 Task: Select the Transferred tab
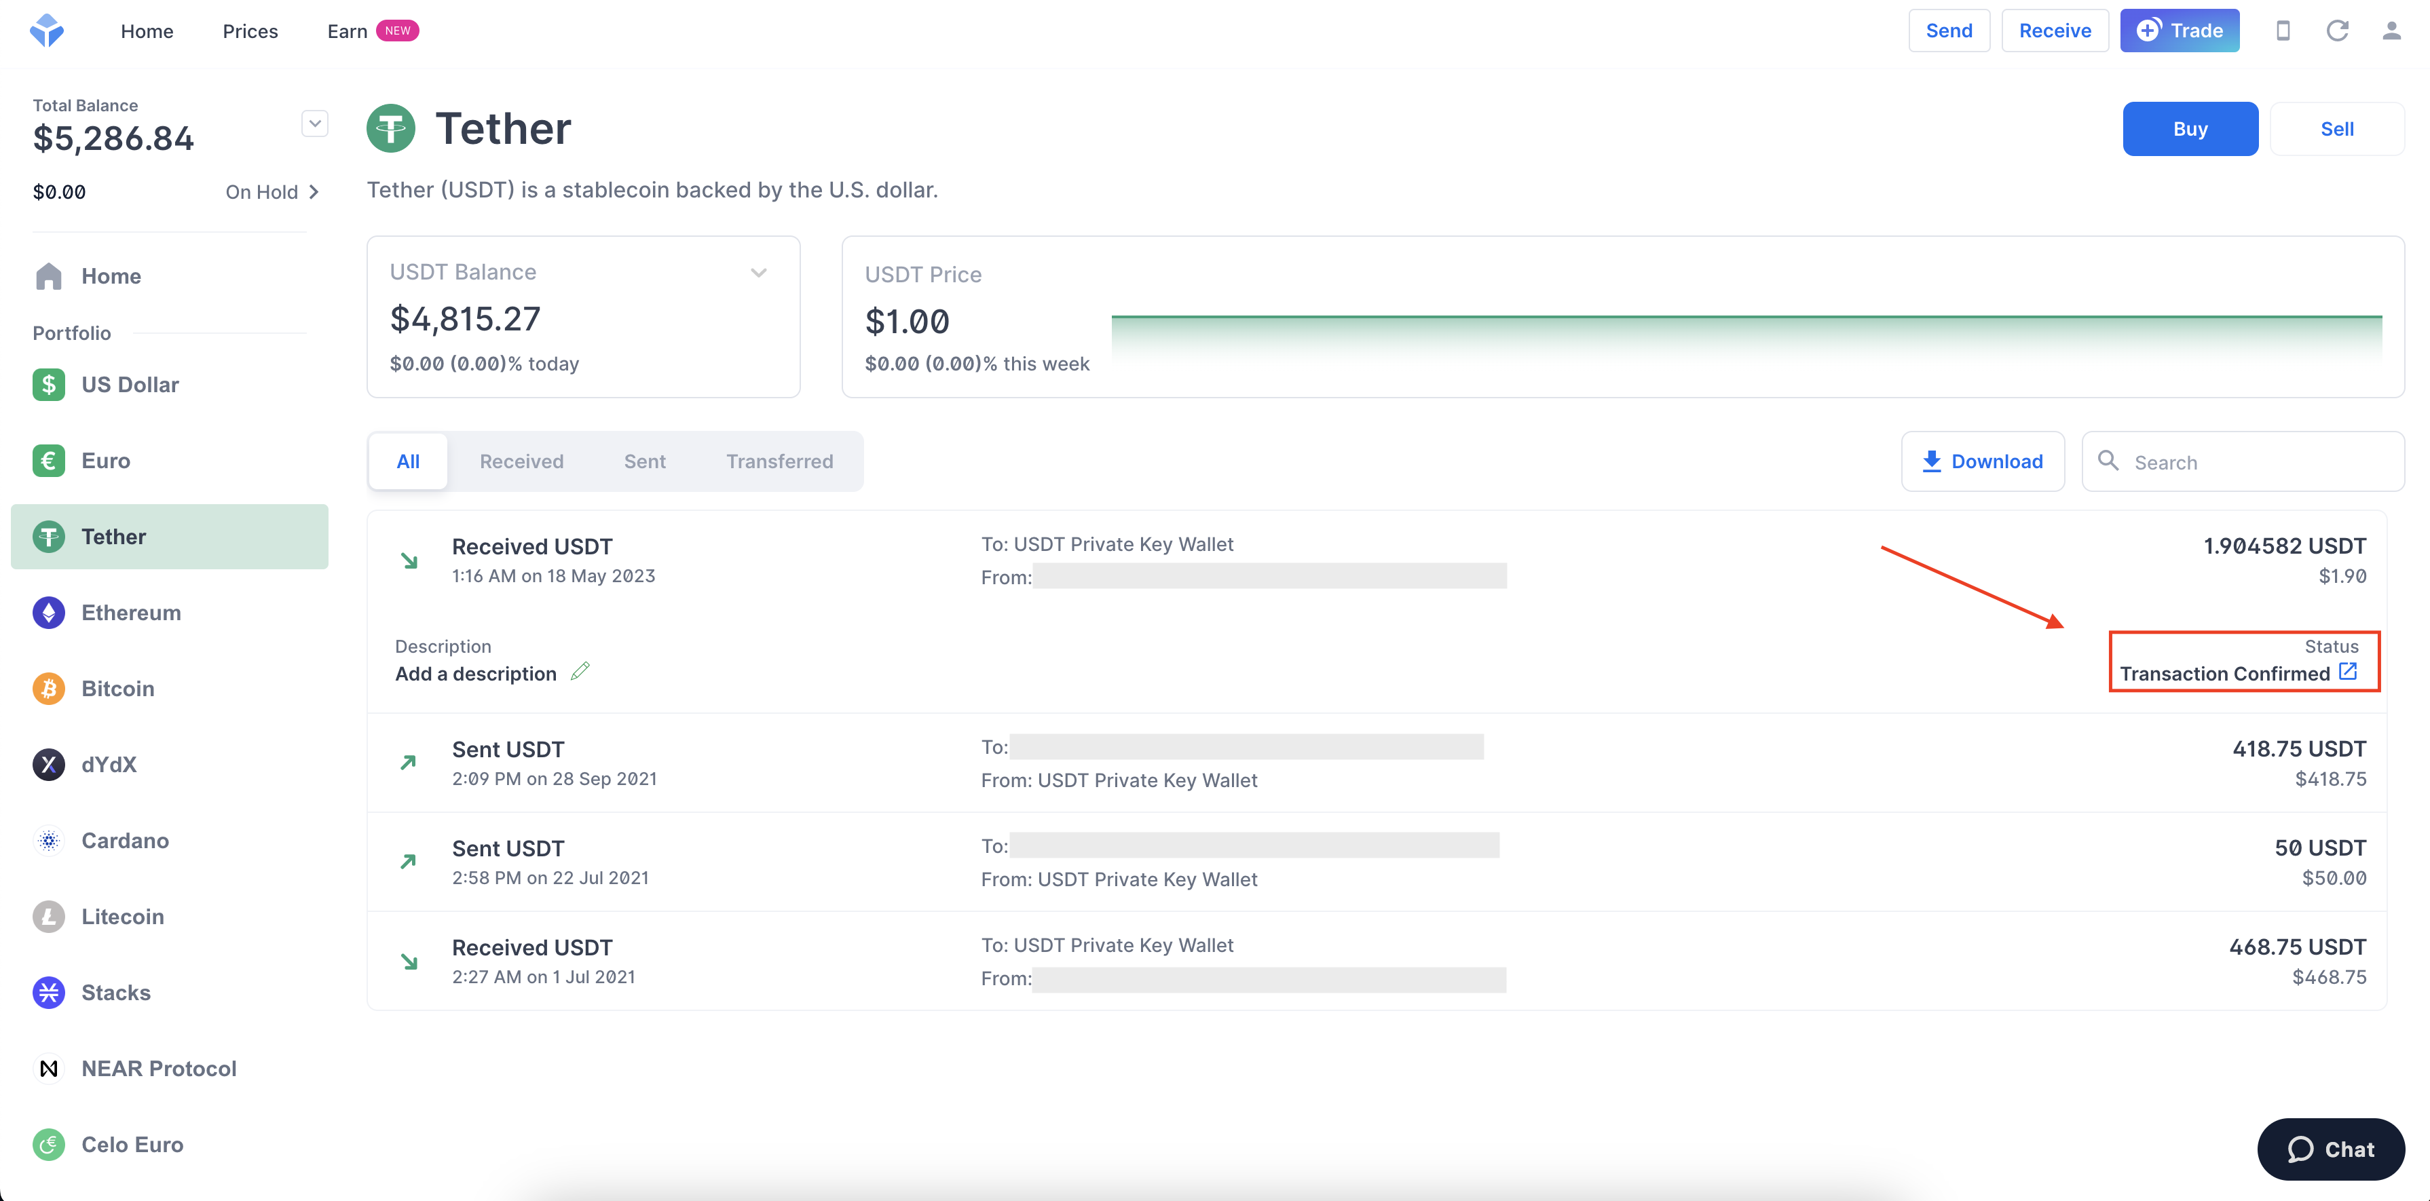pyautogui.click(x=779, y=460)
